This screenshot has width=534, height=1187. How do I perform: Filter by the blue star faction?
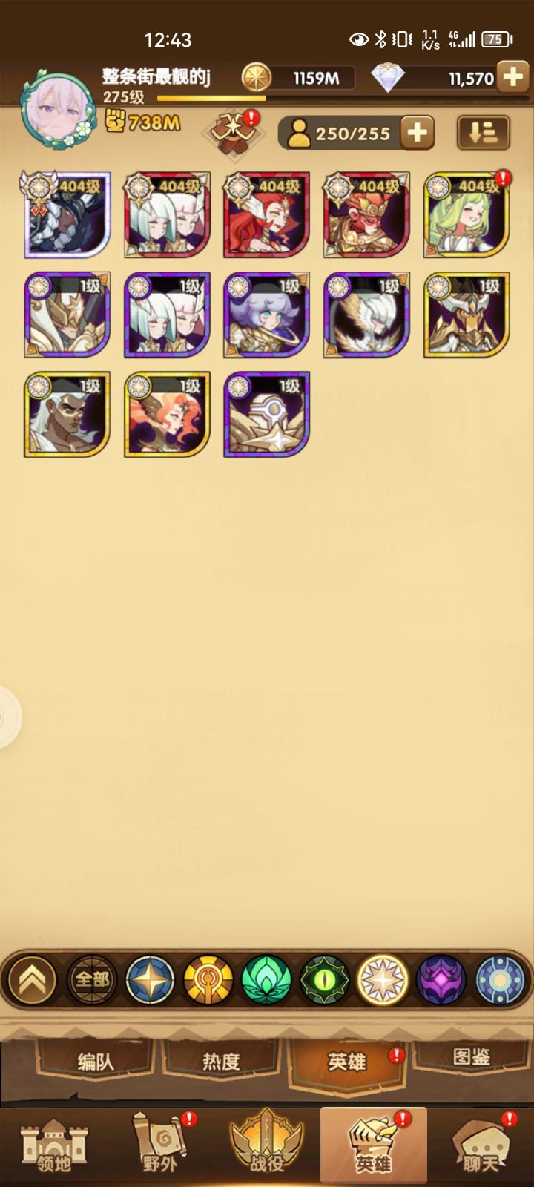[151, 980]
